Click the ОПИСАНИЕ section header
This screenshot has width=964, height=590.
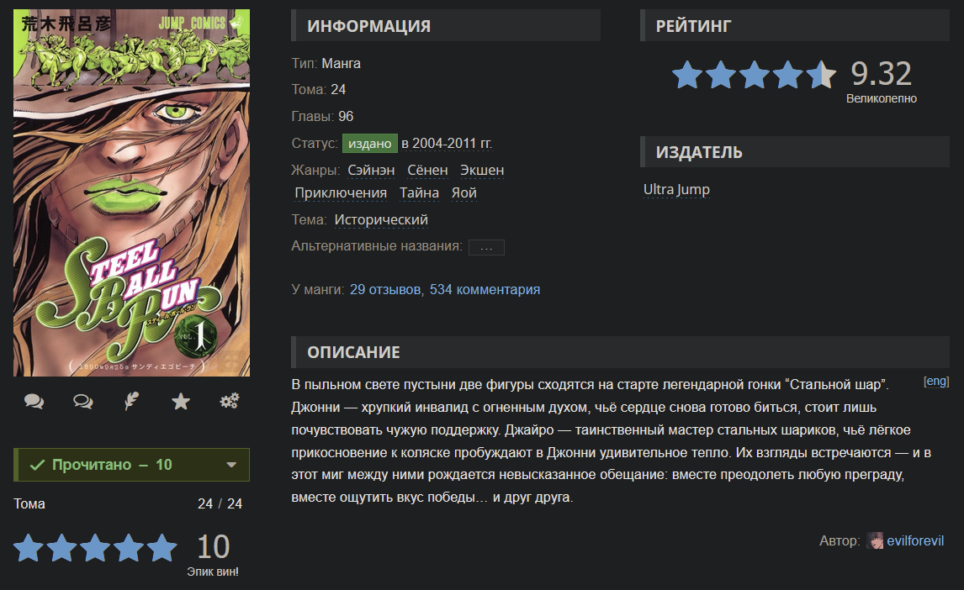[x=620, y=352]
